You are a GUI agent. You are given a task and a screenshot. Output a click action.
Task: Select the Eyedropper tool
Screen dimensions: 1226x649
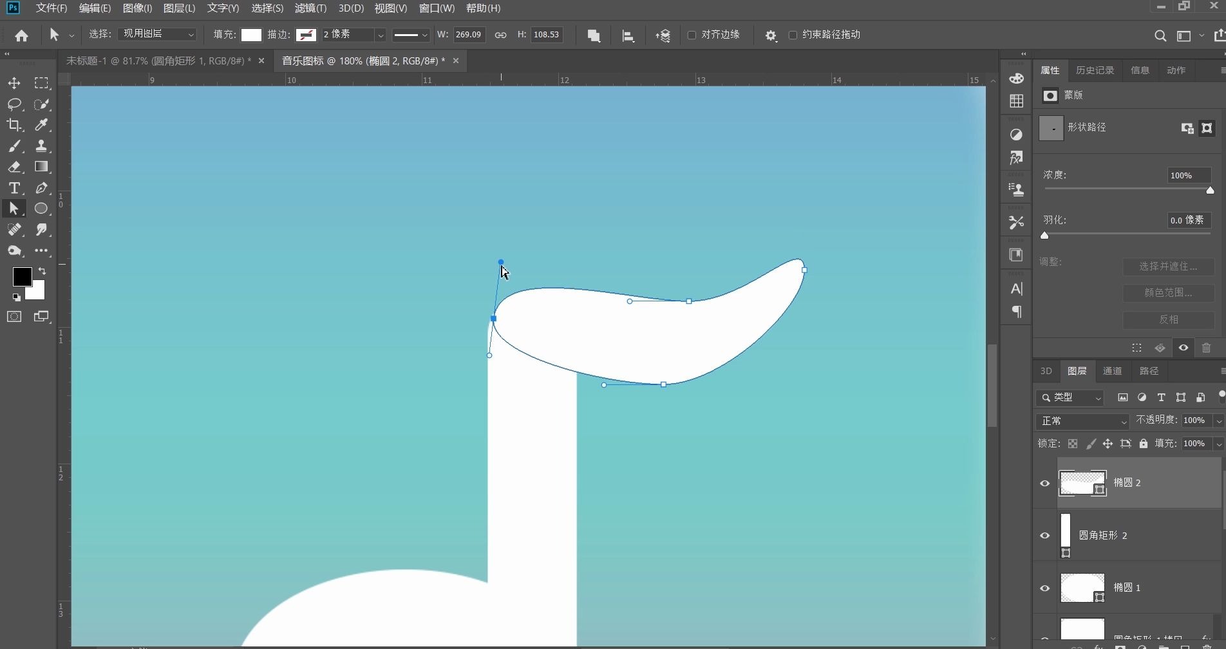point(42,125)
